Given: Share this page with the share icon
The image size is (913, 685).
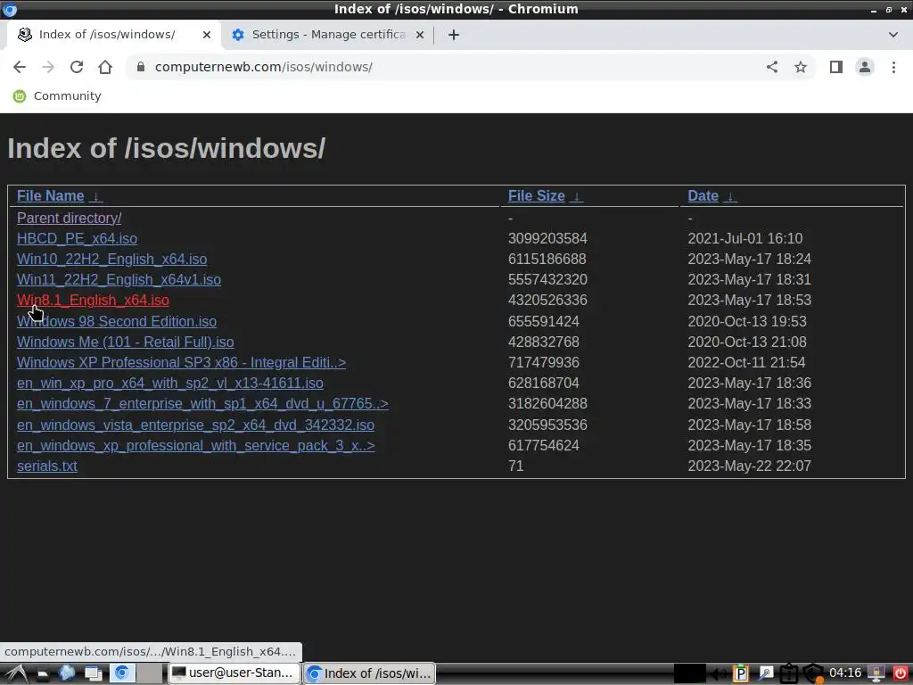Looking at the screenshot, I should 771,67.
